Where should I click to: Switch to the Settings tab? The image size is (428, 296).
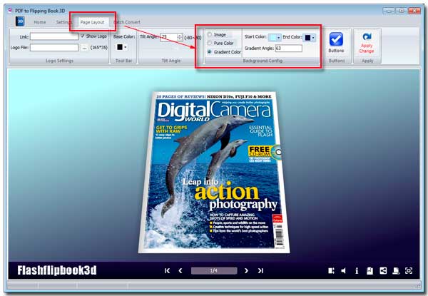63,22
